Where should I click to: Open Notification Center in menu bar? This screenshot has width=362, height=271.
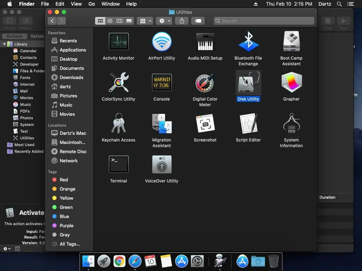pyautogui.click(x=350, y=4)
